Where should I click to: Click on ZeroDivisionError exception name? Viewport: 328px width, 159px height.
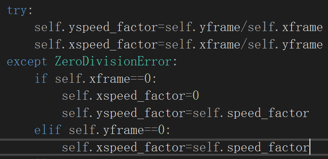[113, 62]
